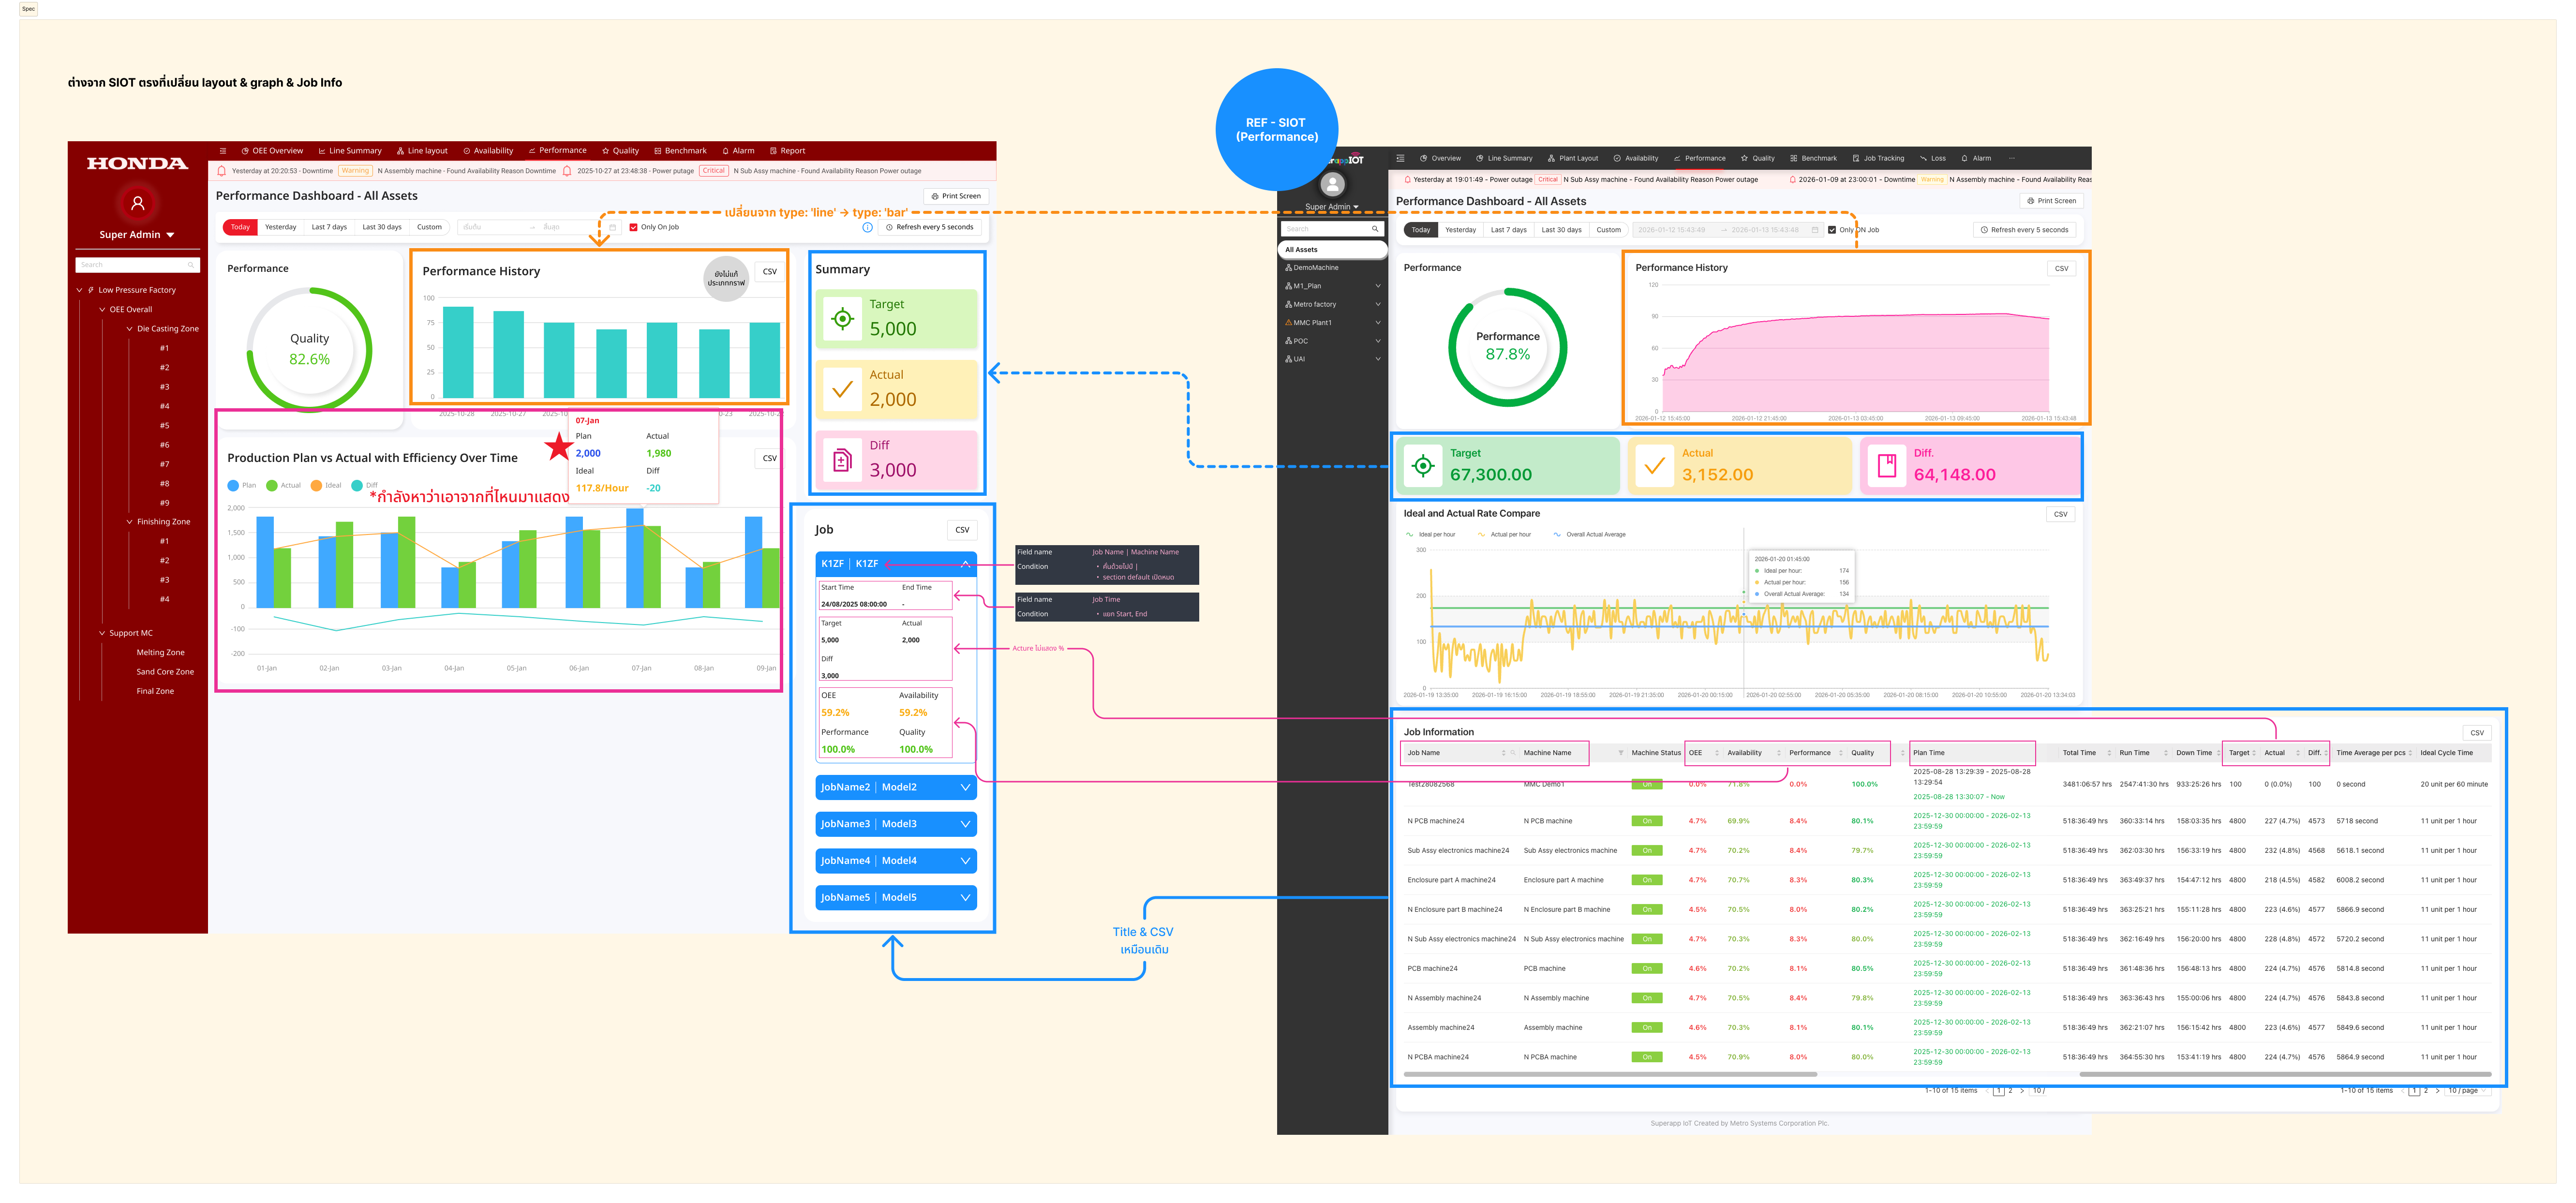Viewport: 2576px width, 1203px height.
Task: Click the calendar icon in Honda date range field
Action: [x=612, y=227]
